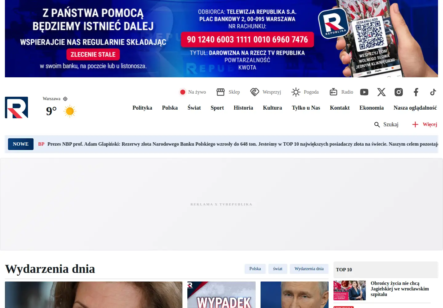
Task: Go to the Świat section
Action: pos(194,108)
